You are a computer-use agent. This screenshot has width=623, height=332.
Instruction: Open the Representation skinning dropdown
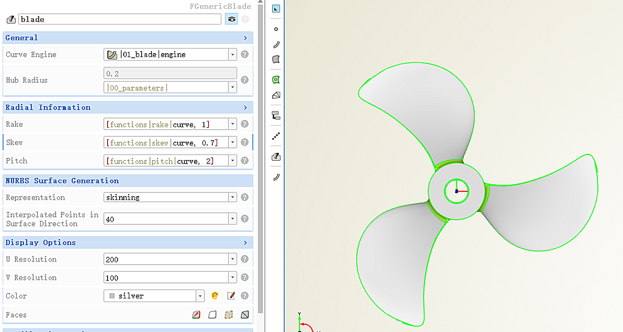233,197
